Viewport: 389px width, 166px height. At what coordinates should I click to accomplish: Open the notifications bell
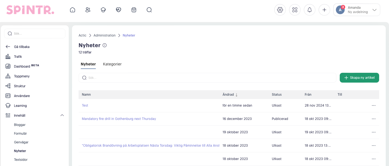pos(310,10)
